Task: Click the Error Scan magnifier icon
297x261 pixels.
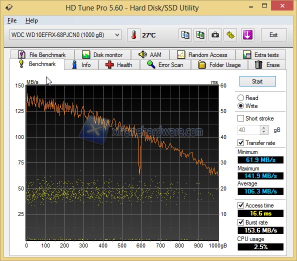Action: tap(151, 64)
